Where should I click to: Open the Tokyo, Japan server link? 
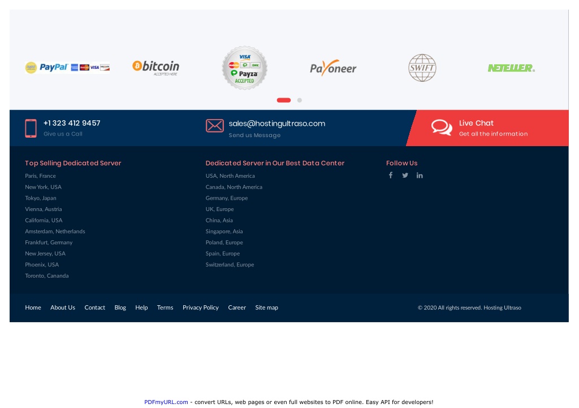[x=41, y=198]
